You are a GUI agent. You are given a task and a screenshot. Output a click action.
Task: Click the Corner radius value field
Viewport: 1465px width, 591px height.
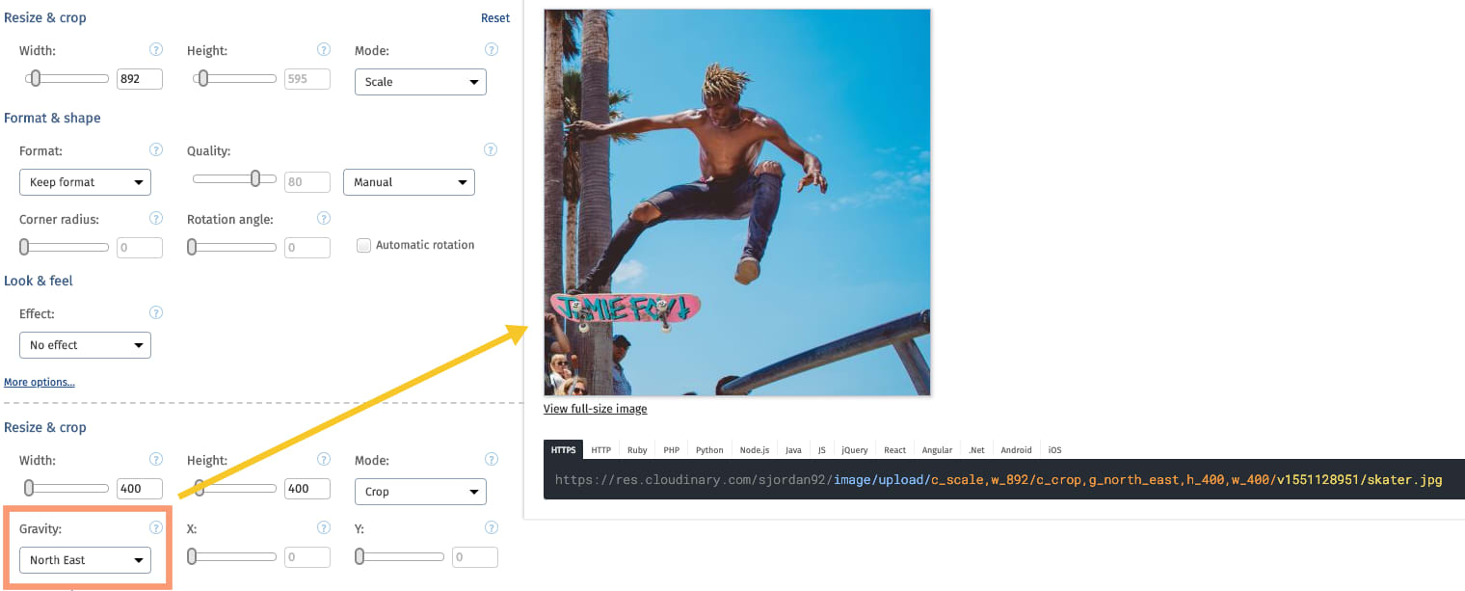[x=140, y=249]
